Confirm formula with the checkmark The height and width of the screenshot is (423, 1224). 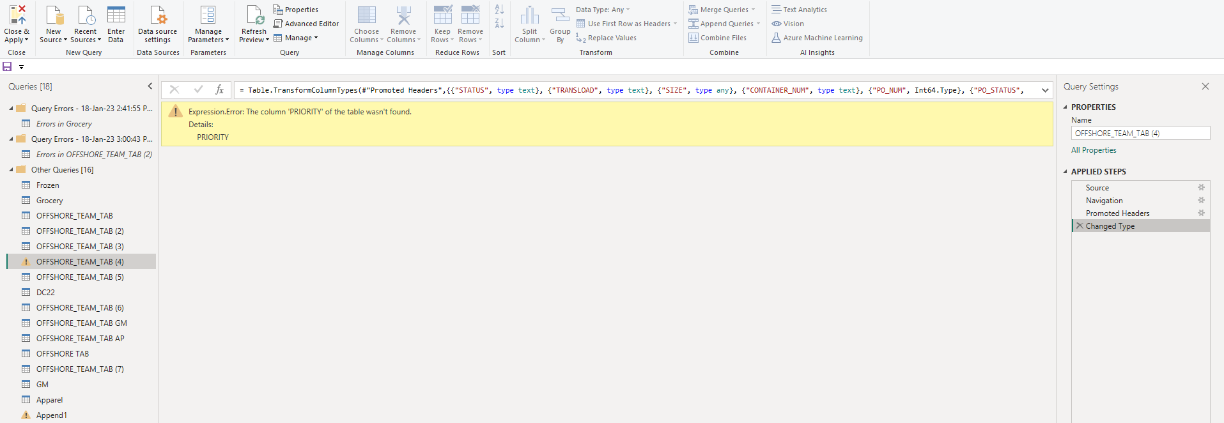tap(198, 90)
